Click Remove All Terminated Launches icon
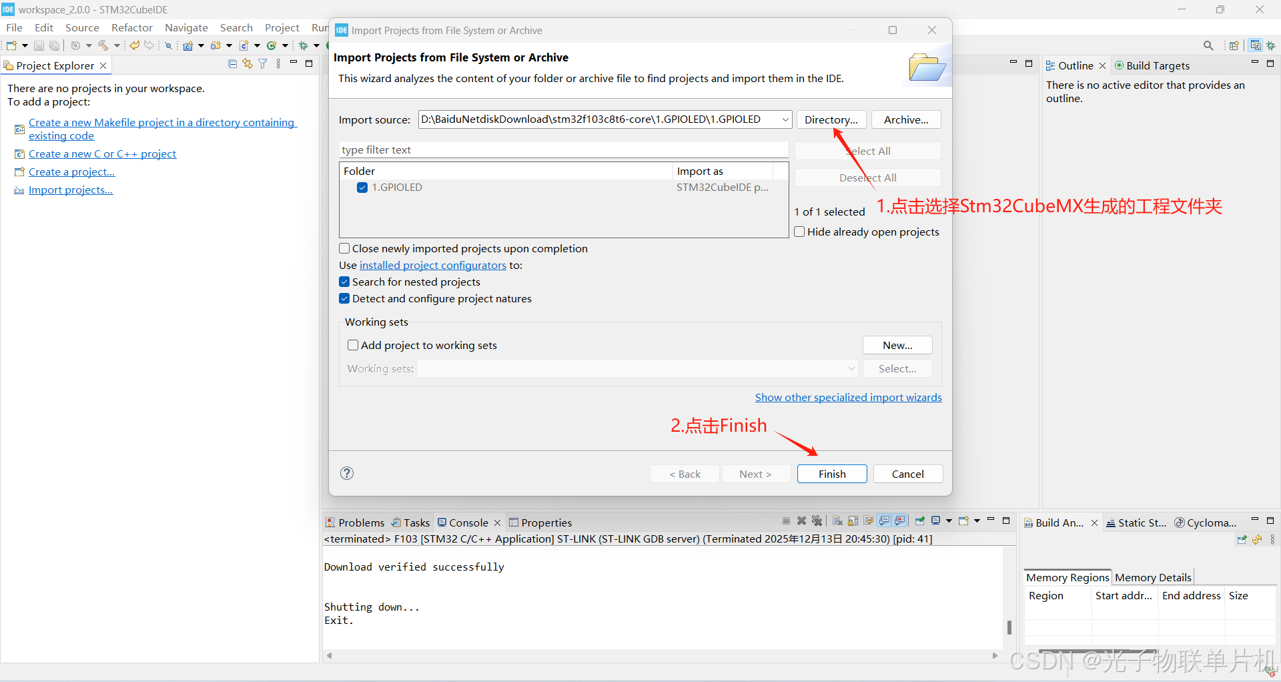Image resolution: width=1281 pixels, height=682 pixels. (817, 521)
